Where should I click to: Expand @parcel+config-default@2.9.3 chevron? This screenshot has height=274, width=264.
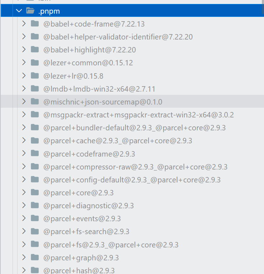tap(24, 180)
